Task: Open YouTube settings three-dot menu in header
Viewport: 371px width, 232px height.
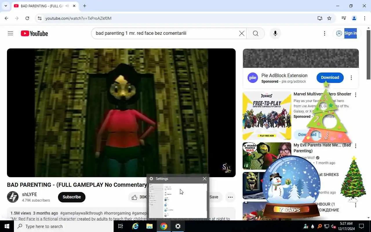Action: [x=325, y=33]
